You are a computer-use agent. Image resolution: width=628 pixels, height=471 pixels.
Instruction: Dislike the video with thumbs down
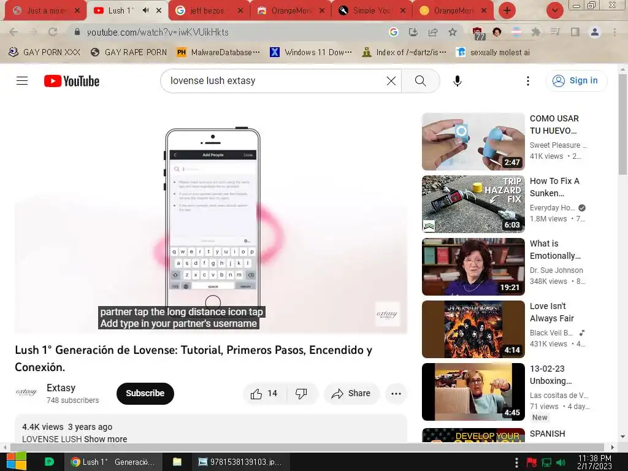pos(302,393)
